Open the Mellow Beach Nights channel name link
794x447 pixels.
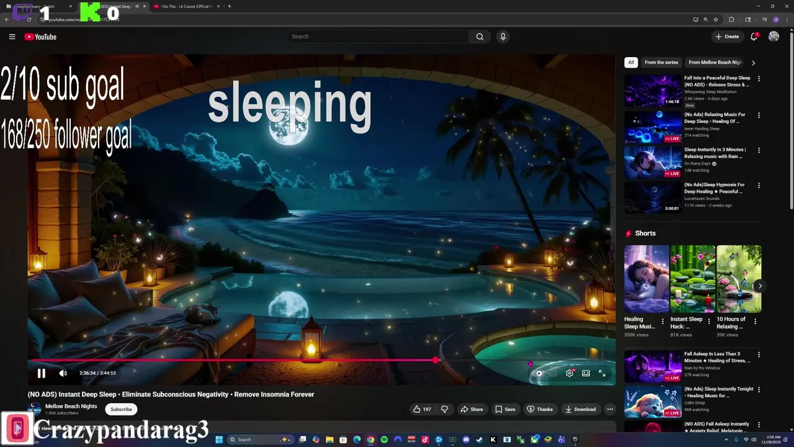71,406
